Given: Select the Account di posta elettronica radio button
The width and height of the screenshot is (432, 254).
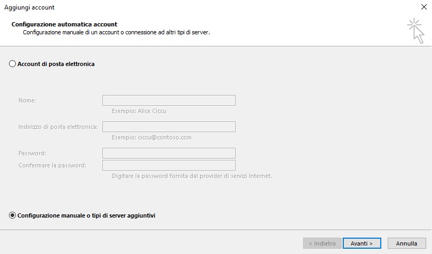Looking at the screenshot, I should (12, 64).
